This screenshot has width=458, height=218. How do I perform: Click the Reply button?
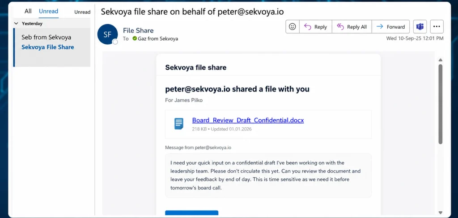(315, 27)
